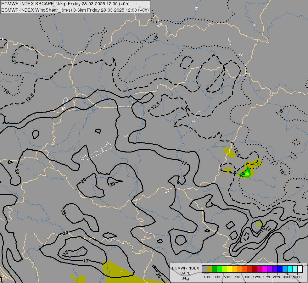The width and height of the screenshot is (308, 283).
Task: Click the purple 1750 J/kg legend swatch
Action: point(270,269)
